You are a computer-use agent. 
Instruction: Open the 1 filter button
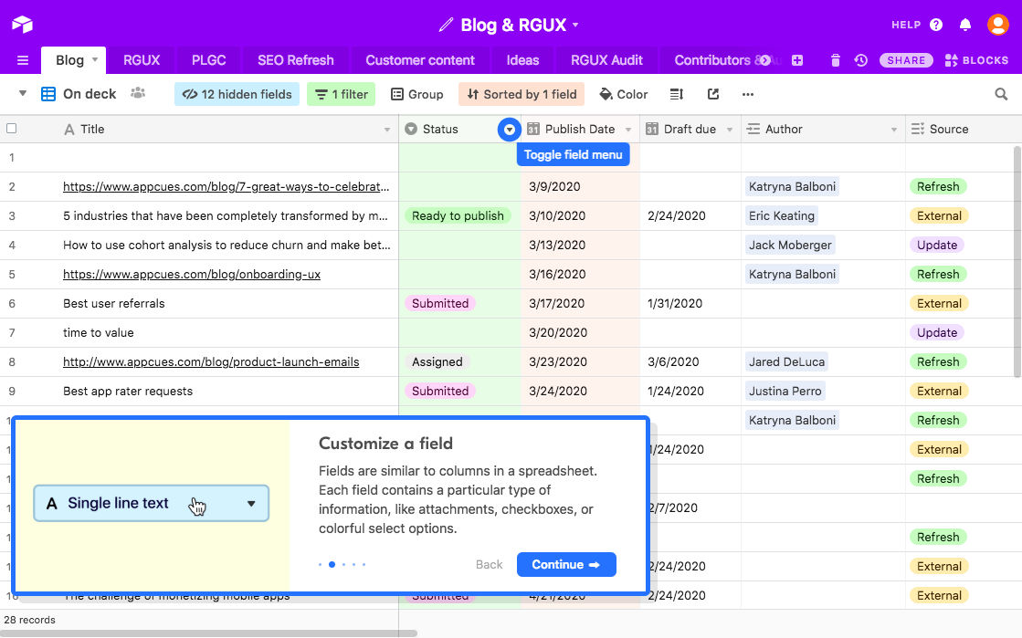[342, 95]
